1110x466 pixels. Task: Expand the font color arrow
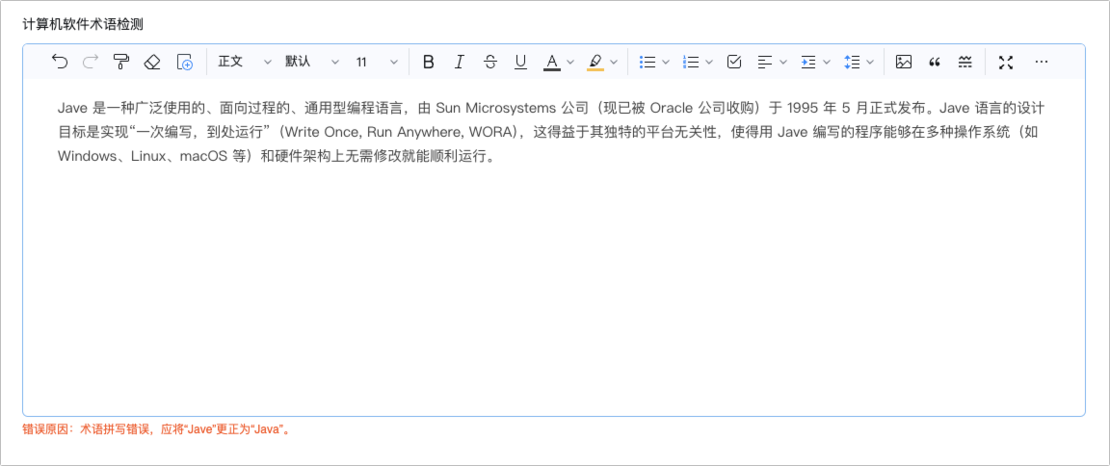tap(570, 62)
